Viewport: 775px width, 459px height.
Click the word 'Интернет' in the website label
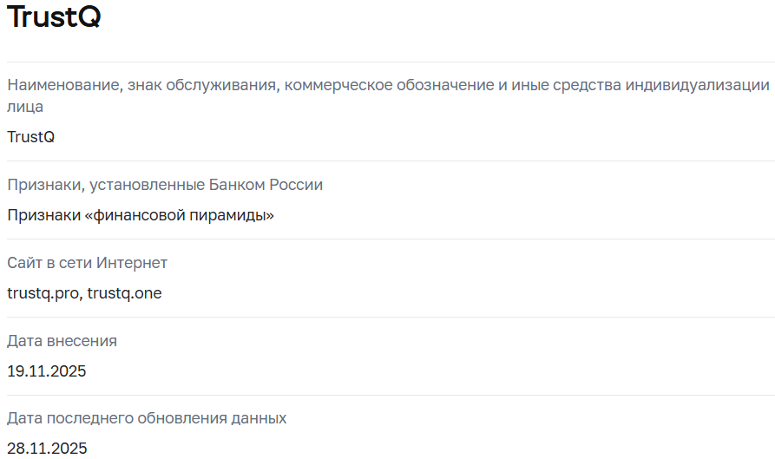pos(132,263)
